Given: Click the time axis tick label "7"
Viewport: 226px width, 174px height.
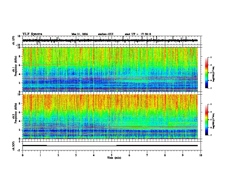Looking at the screenshot, I should 147,155.
